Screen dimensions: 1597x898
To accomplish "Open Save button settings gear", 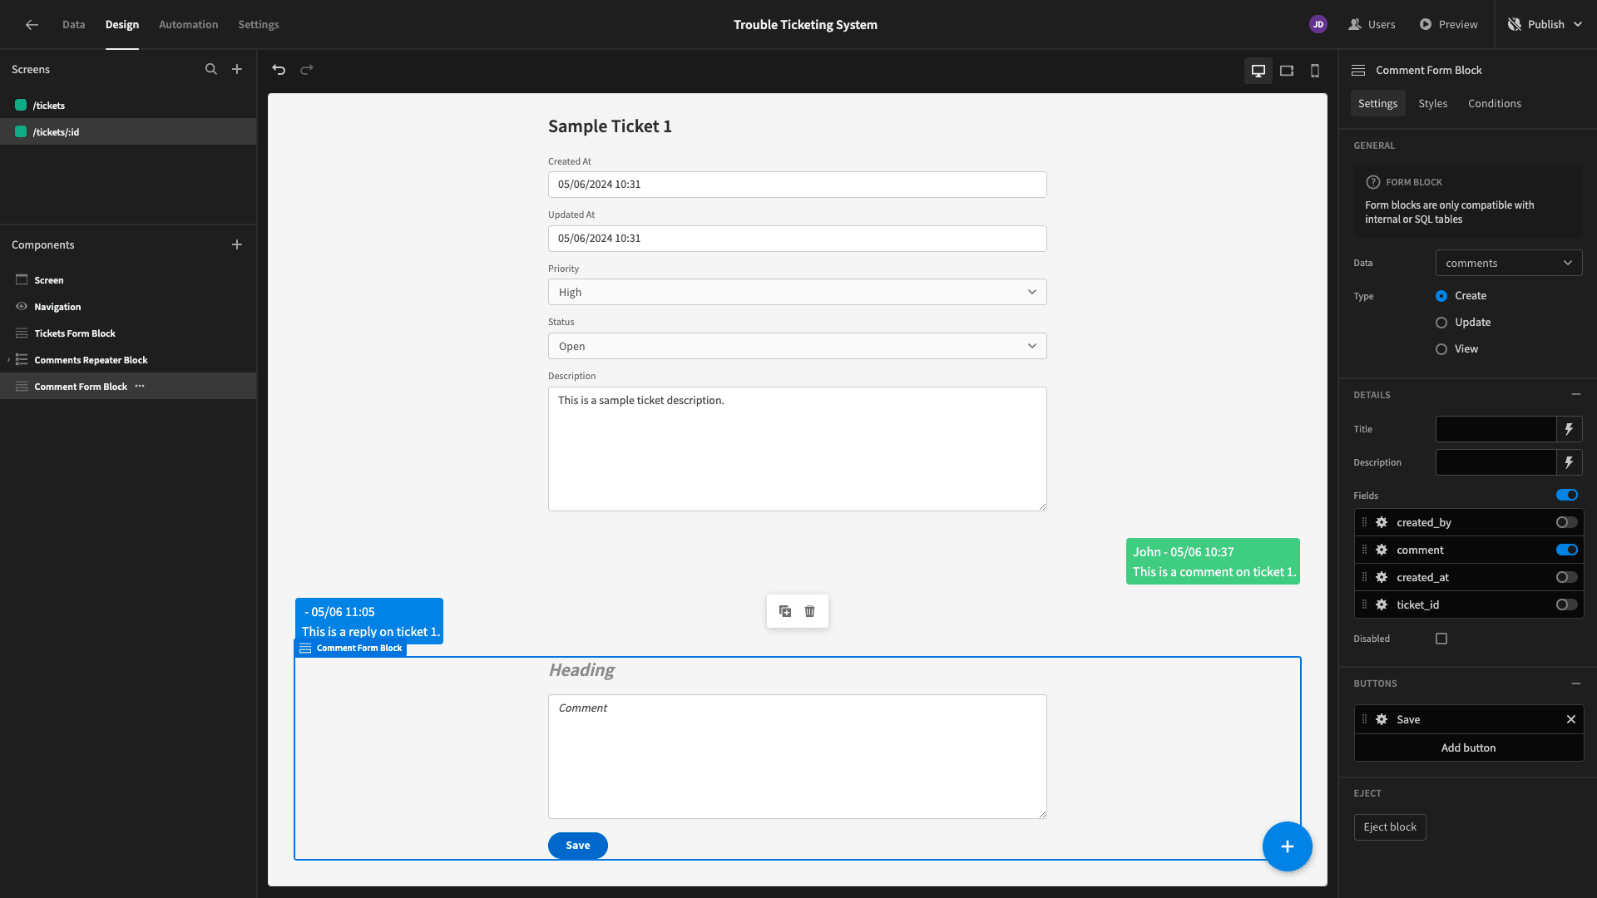I will 1382,720.
